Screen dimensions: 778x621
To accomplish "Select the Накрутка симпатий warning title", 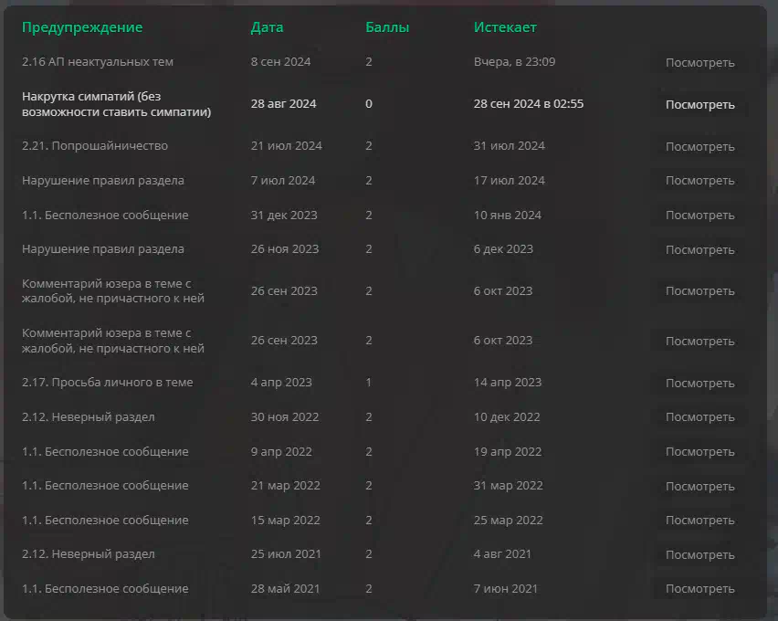I will (117, 104).
